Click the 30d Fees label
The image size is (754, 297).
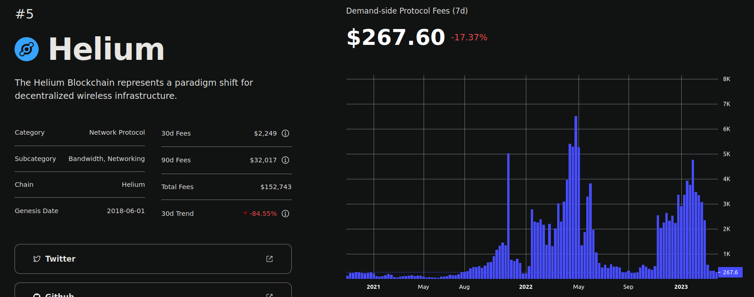tap(176, 133)
